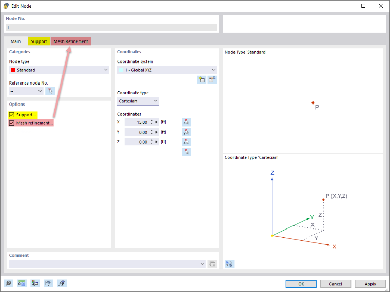The image size is (390, 292).
Task: Click the OK button
Action: pyautogui.click(x=301, y=284)
